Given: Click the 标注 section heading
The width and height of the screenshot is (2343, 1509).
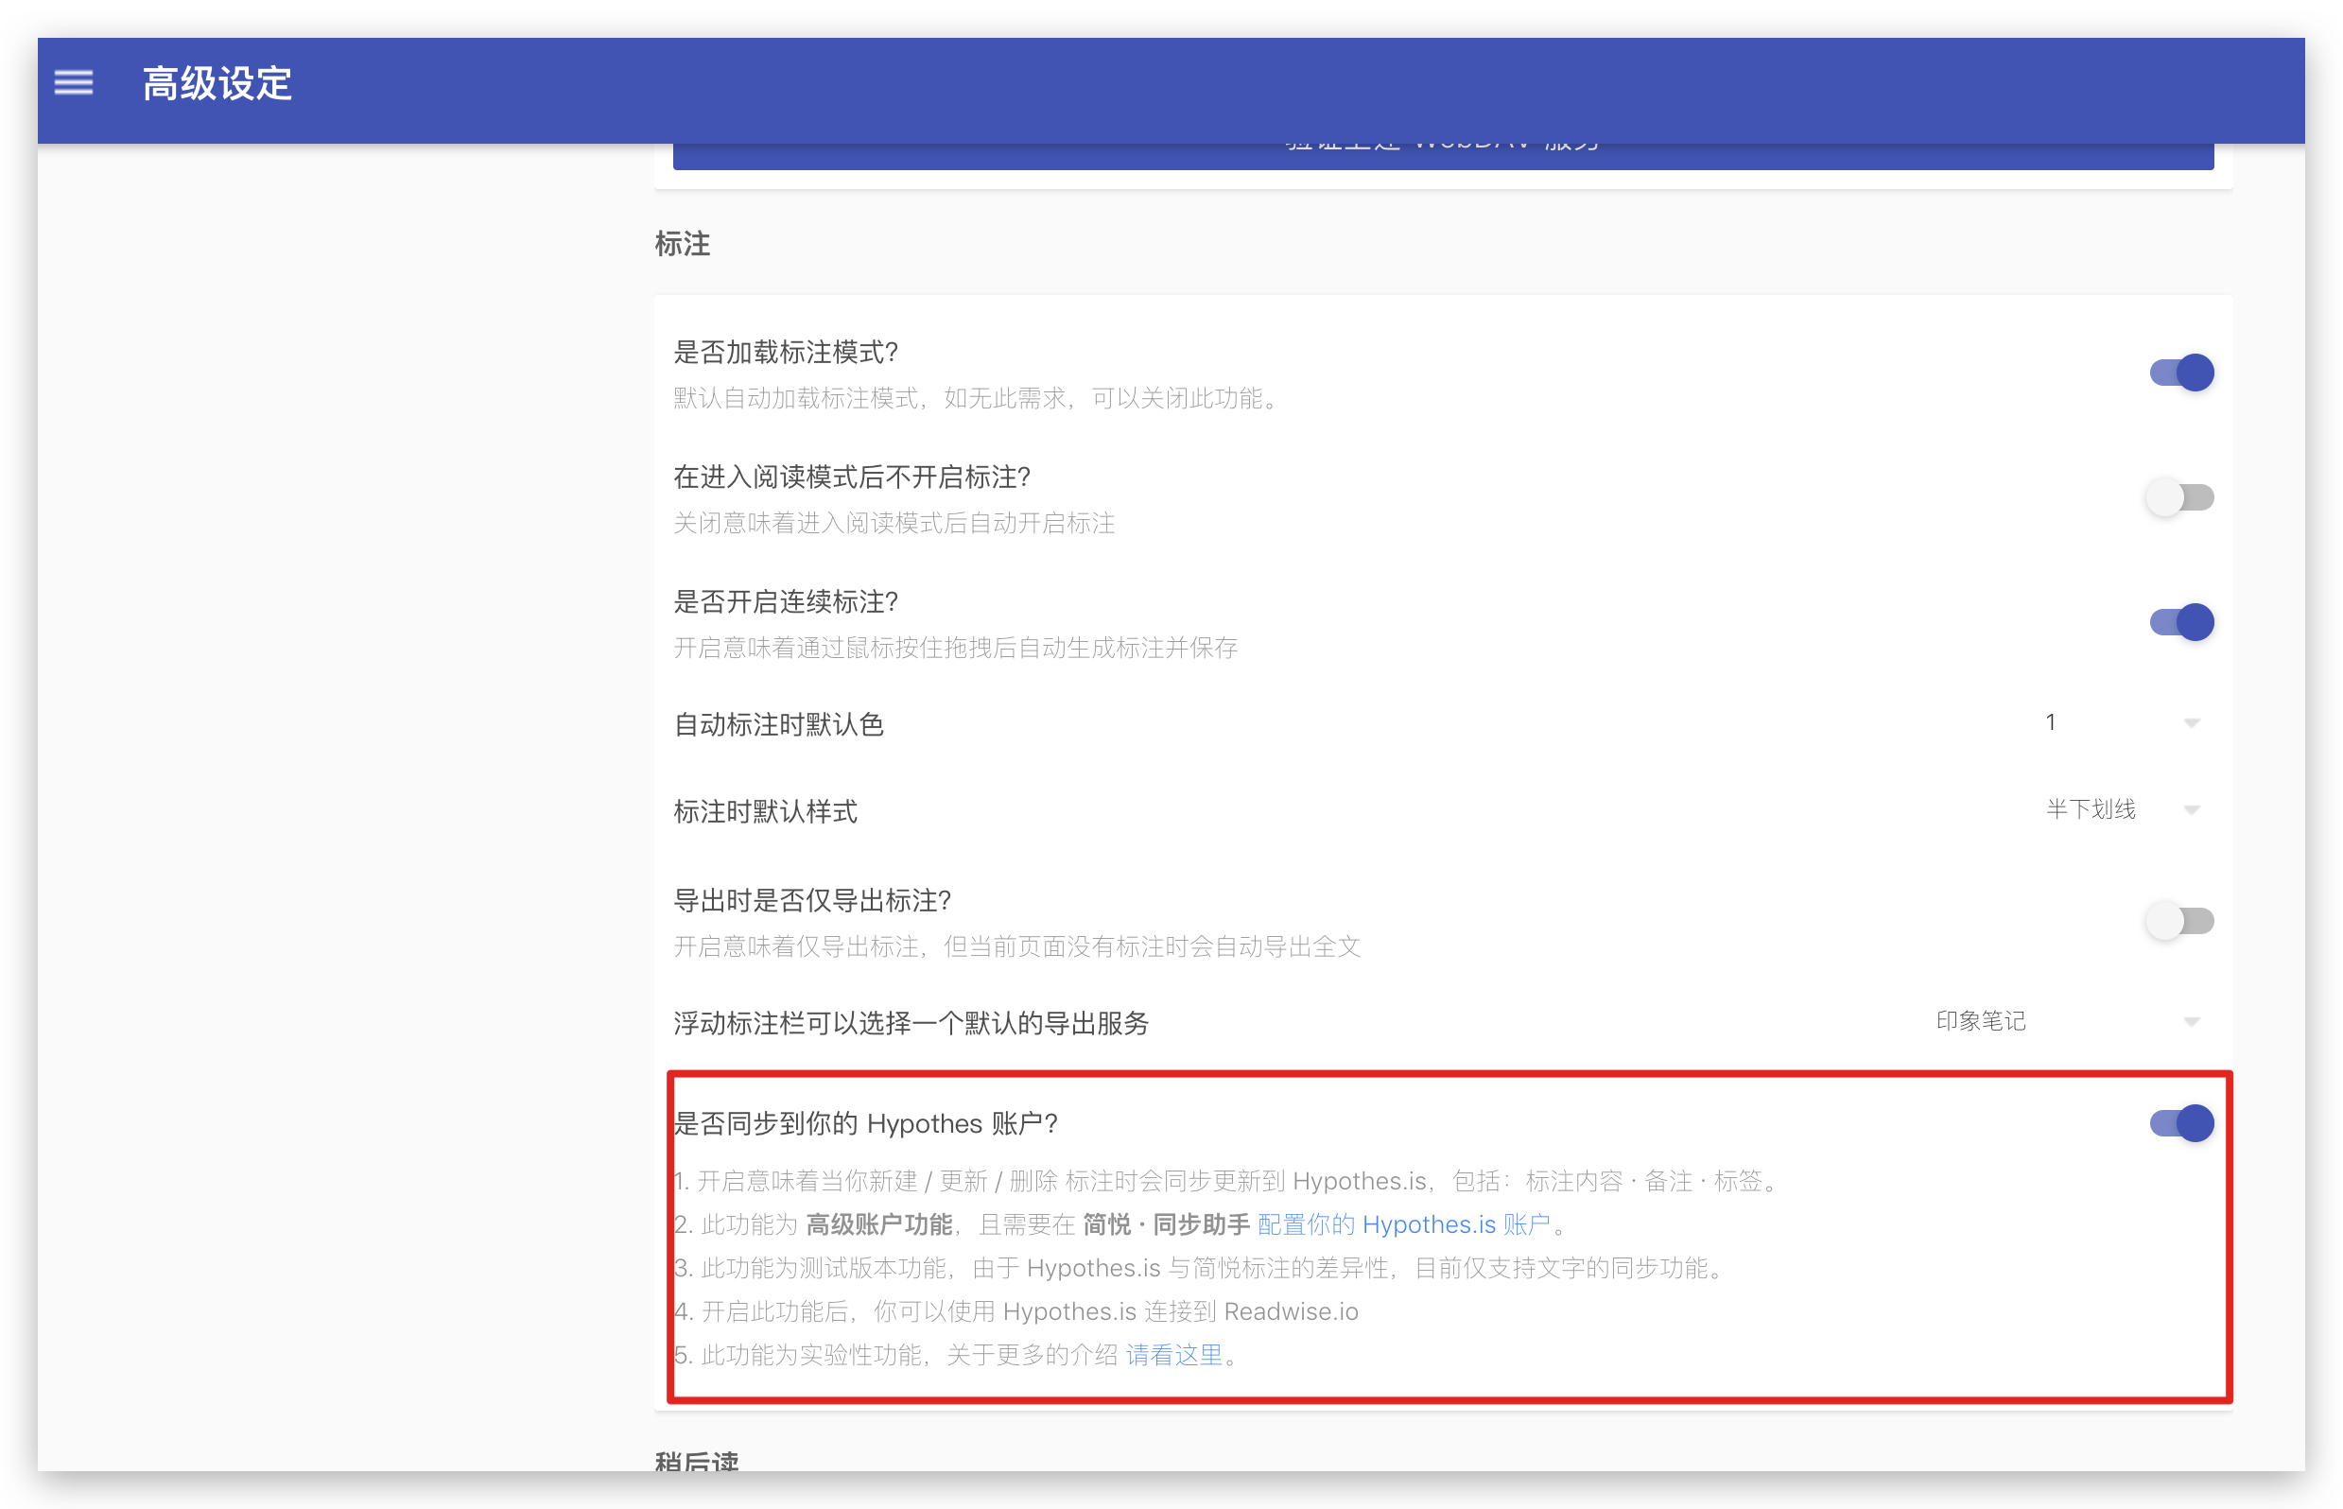Looking at the screenshot, I should [x=682, y=244].
